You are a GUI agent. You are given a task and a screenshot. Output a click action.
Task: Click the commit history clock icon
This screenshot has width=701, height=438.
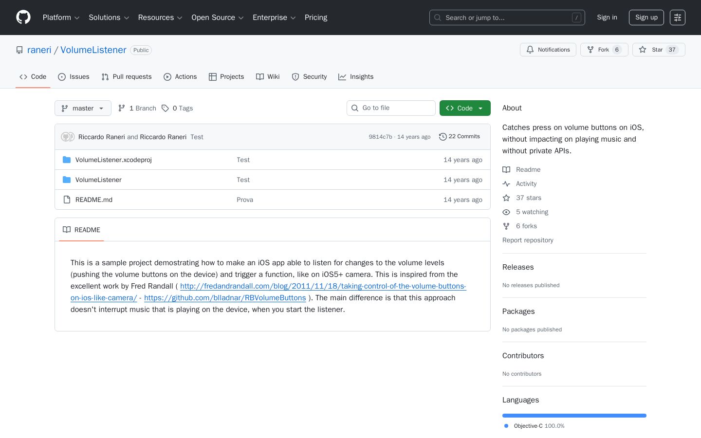coord(443,137)
